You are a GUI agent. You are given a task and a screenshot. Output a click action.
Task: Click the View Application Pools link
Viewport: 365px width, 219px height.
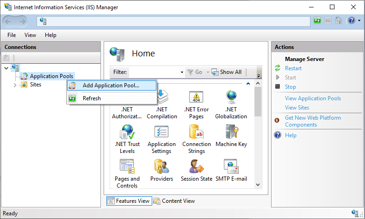pyautogui.click(x=313, y=98)
